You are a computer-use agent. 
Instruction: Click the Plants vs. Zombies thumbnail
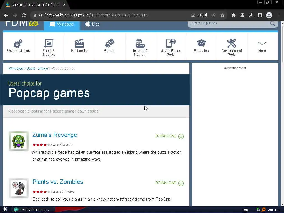(19, 188)
